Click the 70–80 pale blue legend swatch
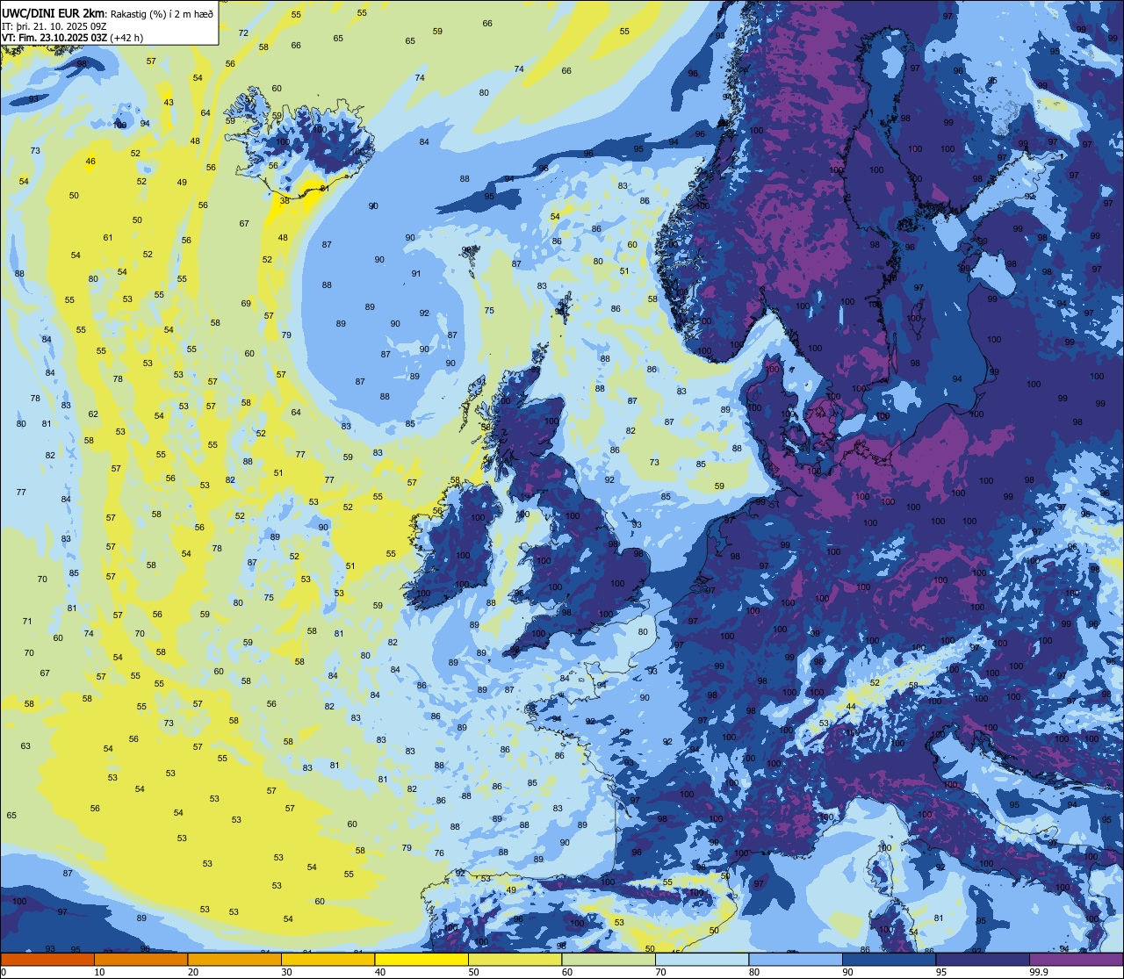 702,959
